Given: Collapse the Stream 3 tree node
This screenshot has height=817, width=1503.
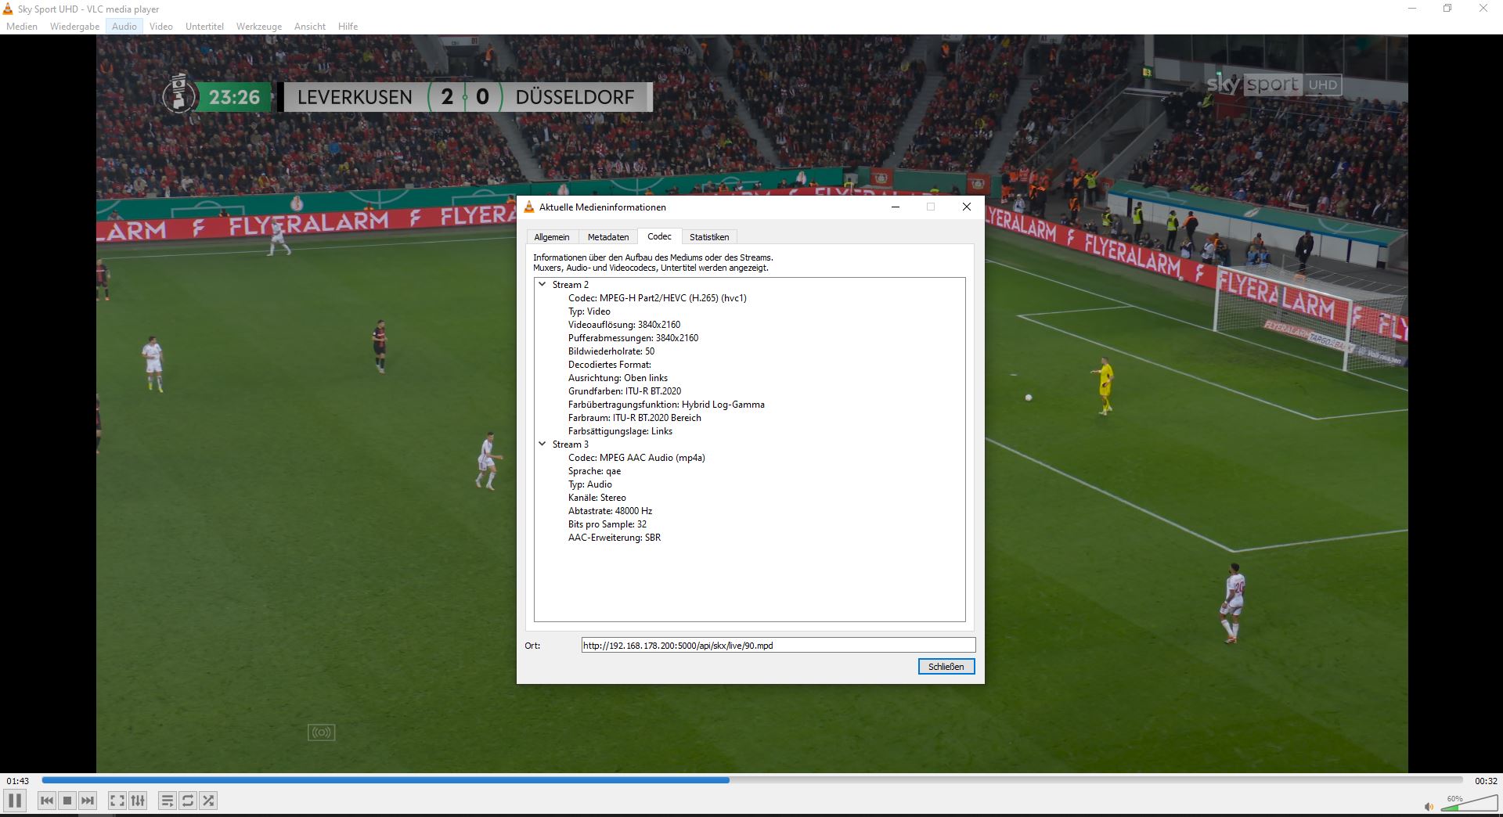Looking at the screenshot, I should 542,444.
